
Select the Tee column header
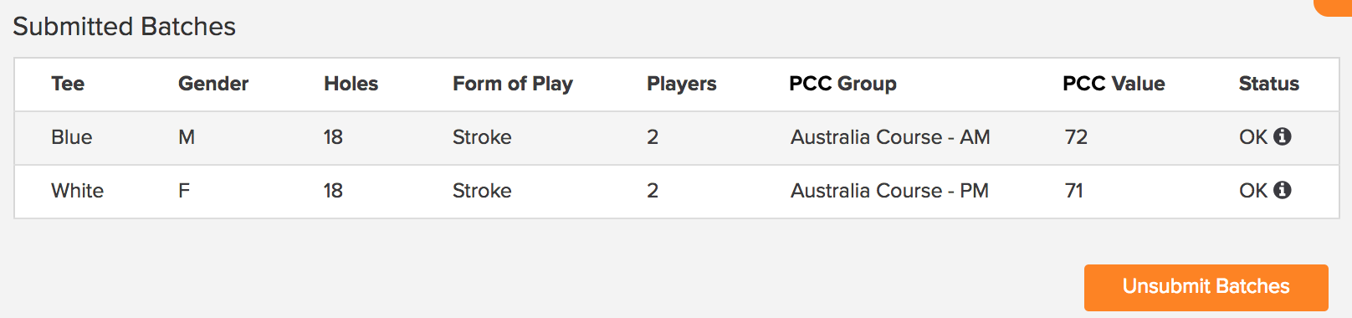click(x=68, y=84)
